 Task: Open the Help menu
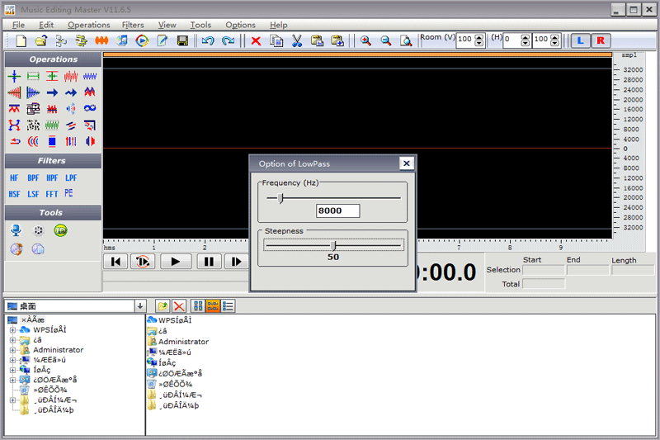click(x=279, y=25)
